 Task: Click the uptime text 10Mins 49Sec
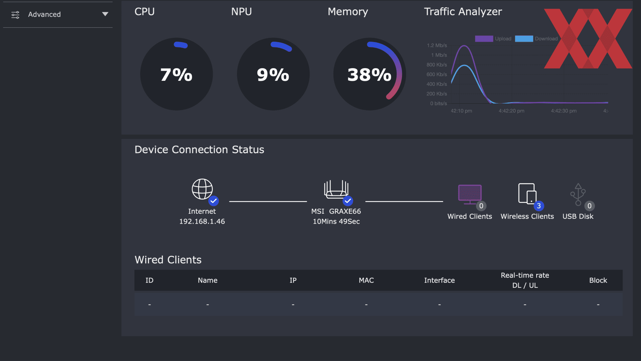click(336, 221)
